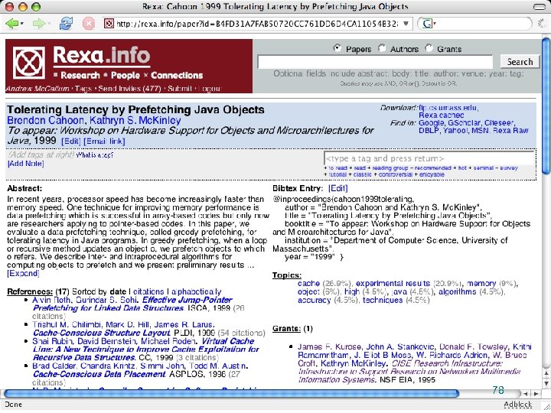Click the Adblock status bar item
The height and width of the screenshot is (413, 551).
[517, 405]
